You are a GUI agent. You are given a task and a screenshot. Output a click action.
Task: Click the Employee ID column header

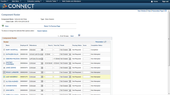24,45
